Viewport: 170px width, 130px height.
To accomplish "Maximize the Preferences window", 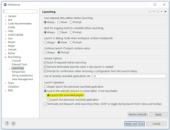I will click(155, 5).
